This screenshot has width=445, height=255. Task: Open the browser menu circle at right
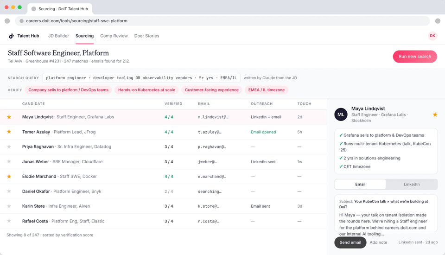438,21
